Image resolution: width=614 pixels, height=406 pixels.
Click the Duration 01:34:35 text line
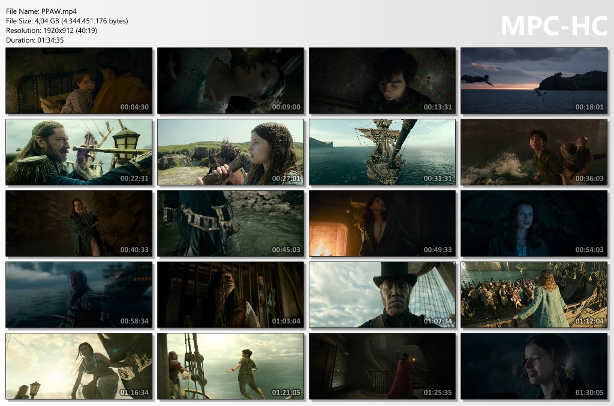point(35,40)
